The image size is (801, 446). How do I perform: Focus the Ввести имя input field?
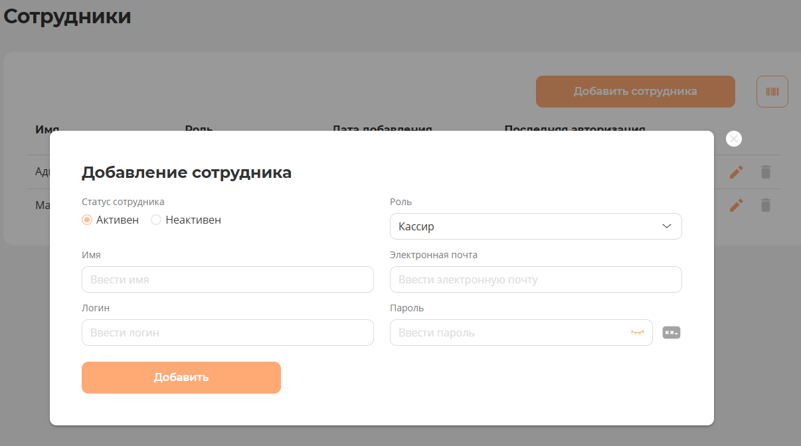[x=227, y=279]
